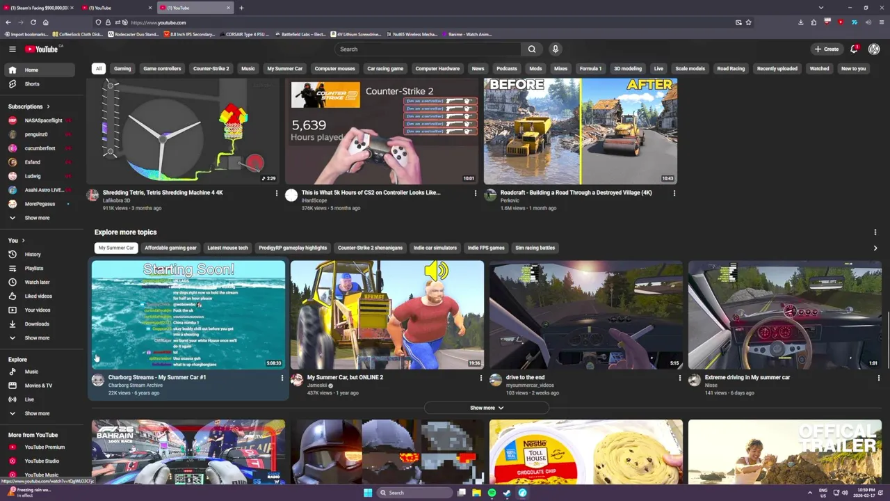Image resolution: width=890 pixels, height=501 pixels.
Task: Expand the Subscriptions section chevron
Action: click(48, 106)
